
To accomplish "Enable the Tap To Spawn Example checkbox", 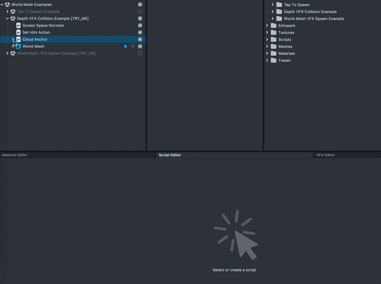I will 140,11.
